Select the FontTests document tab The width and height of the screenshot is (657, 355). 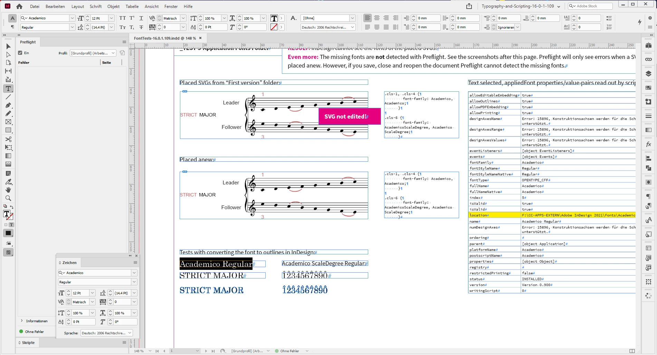click(x=165, y=38)
